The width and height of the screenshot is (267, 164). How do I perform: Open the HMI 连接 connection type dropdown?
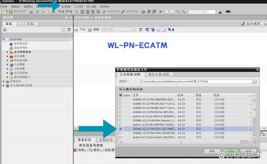tap(134, 30)
